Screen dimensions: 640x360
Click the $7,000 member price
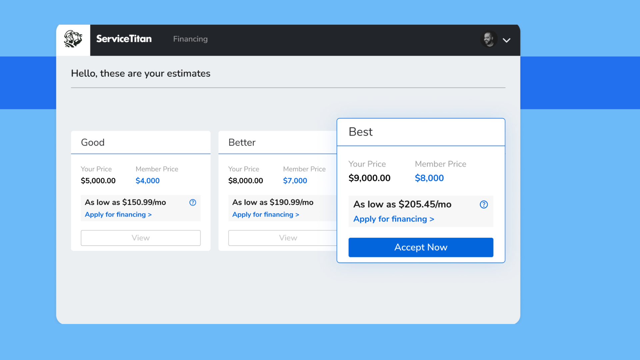tap(295, 181)
